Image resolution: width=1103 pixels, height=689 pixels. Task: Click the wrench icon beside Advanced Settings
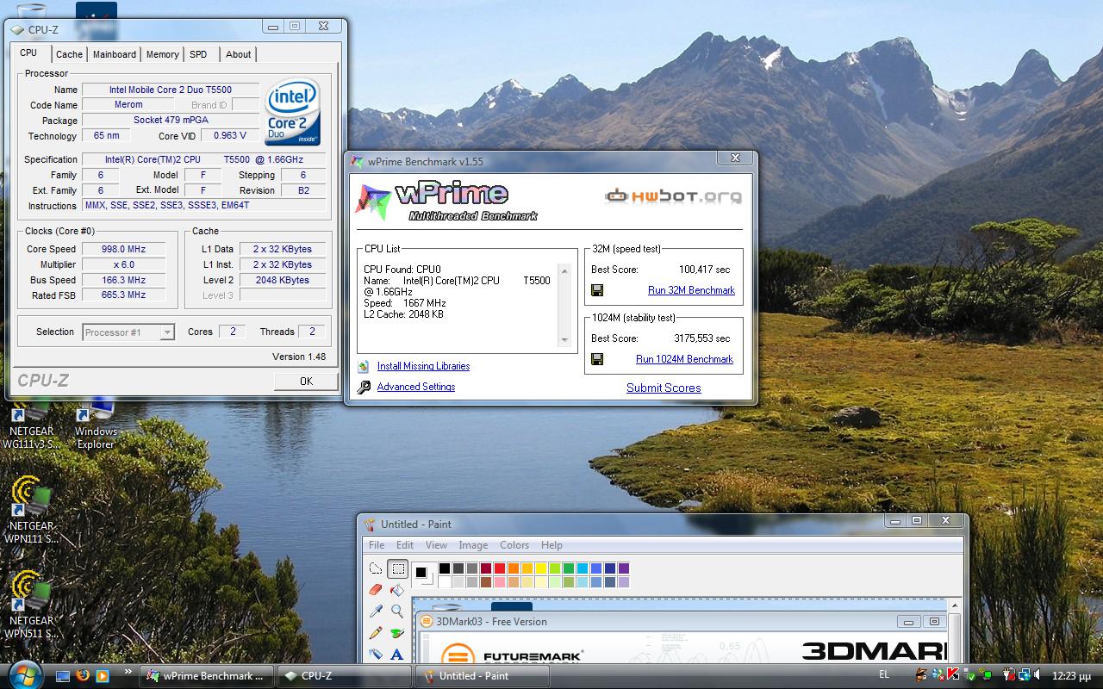pyautogui.click(x=364, y=387)
